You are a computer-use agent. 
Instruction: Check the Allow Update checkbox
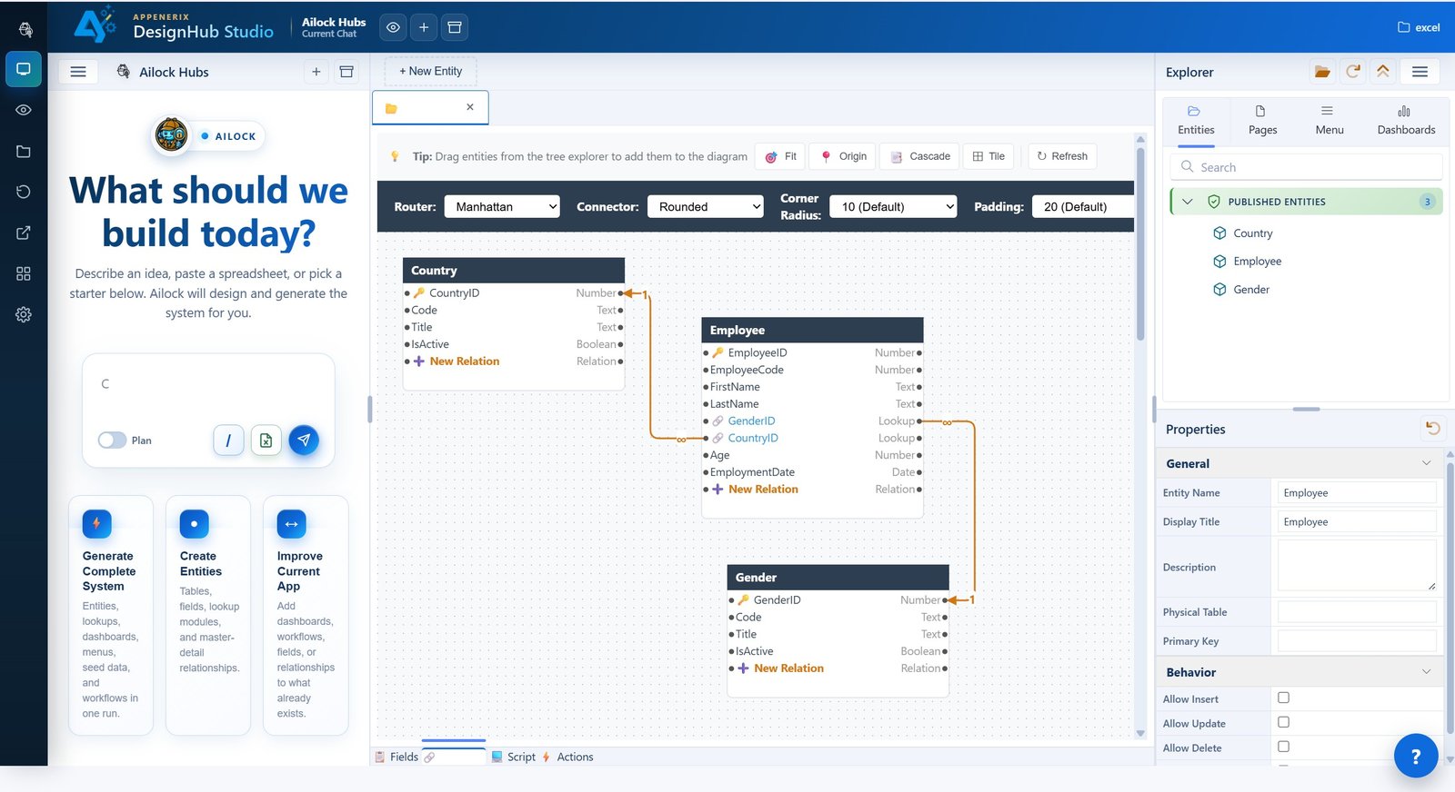pyautogui.click(x=1283, y=722)
